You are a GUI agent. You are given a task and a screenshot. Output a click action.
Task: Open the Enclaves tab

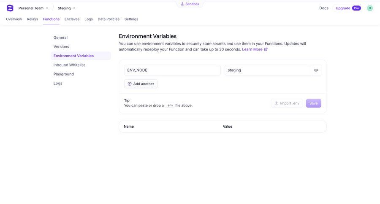point(72,19)
